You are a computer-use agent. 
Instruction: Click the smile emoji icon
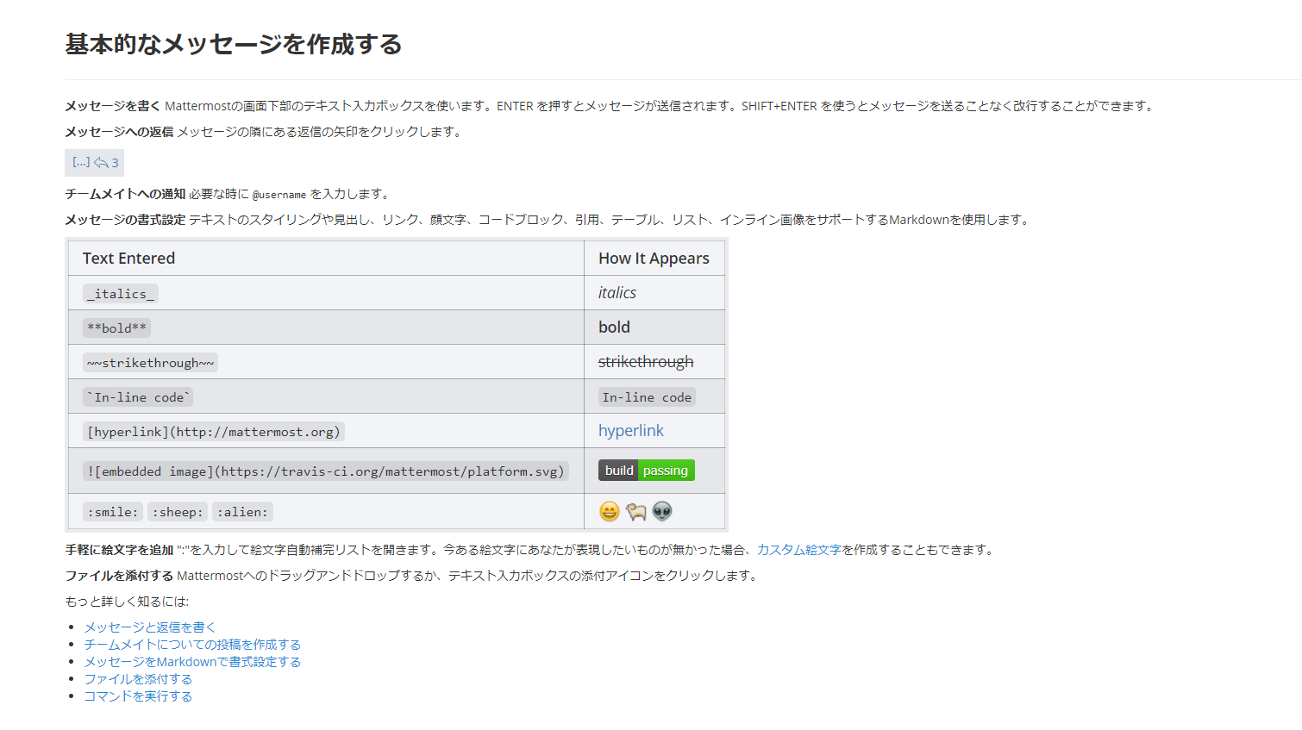tap(609, 511)
